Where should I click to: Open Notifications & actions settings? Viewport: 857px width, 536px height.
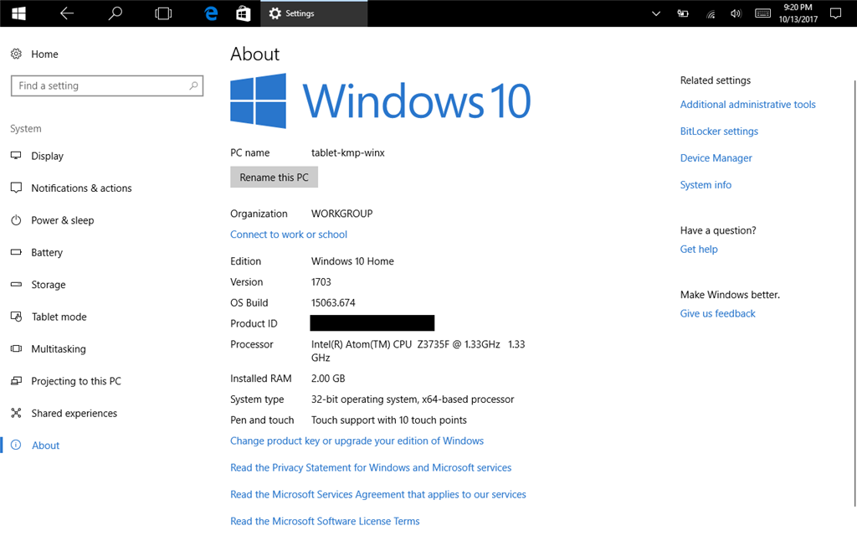81,188
